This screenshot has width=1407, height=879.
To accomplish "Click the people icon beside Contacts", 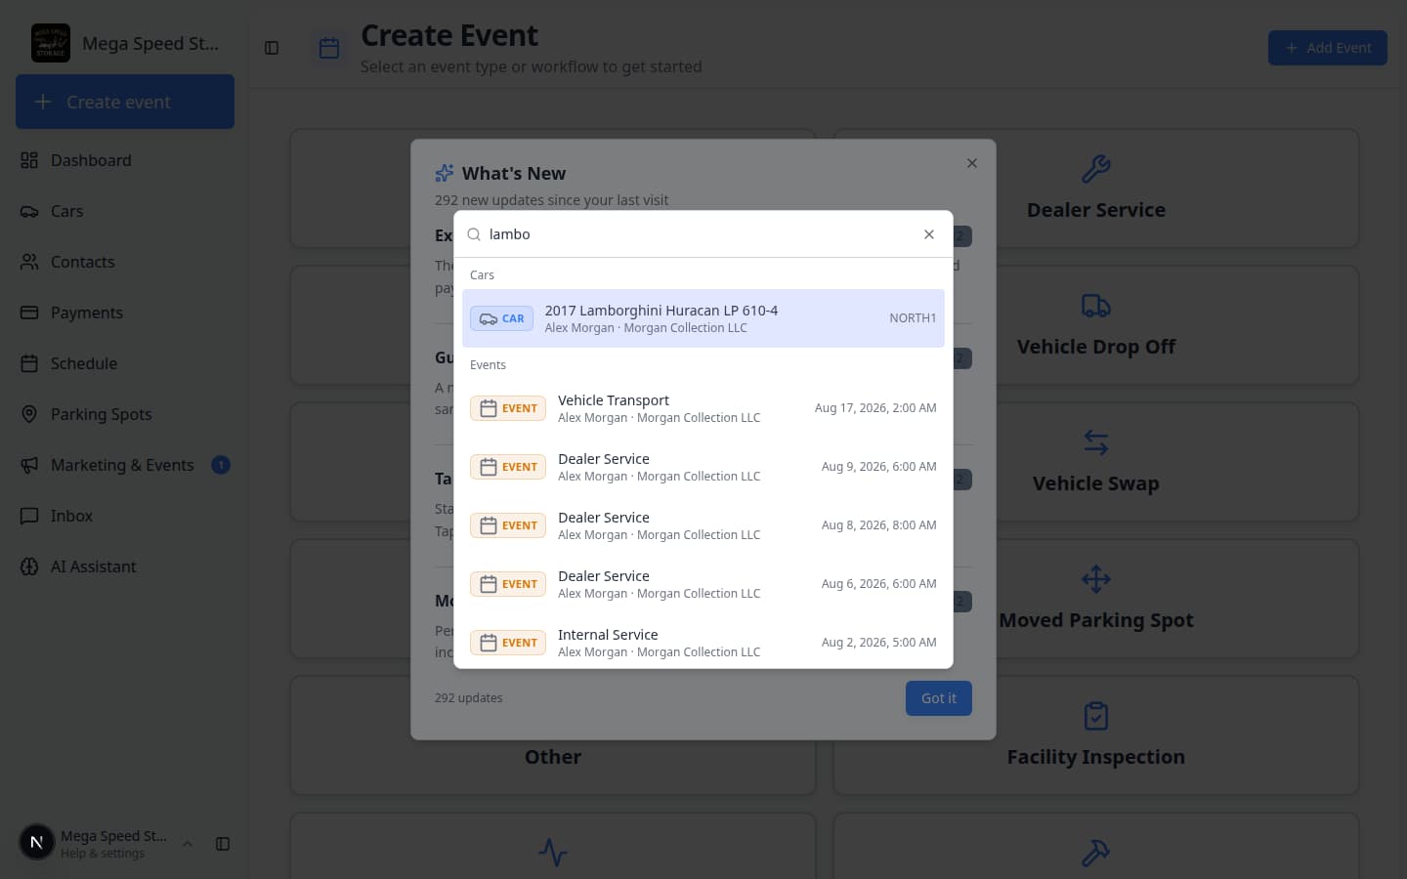I will click(29, 262).
